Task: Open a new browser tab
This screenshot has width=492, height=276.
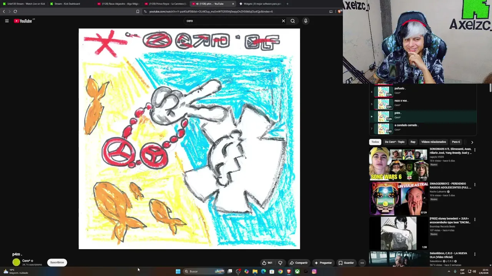Action: pyautogui.click(x=288, y=4)
